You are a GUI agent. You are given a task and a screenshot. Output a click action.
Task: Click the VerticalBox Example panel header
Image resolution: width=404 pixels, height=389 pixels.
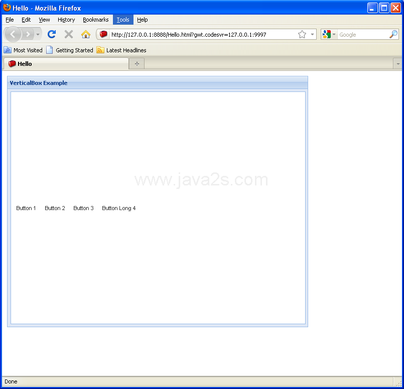(x=158, y=83)
